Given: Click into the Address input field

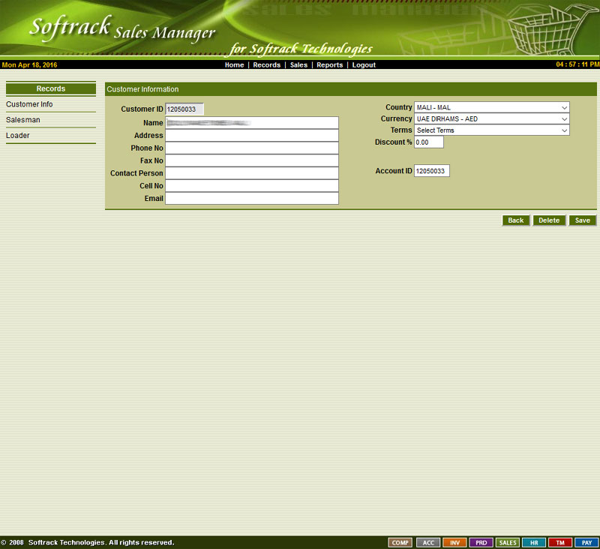Looking at the screenshot, I should pyautogui.click(x=251, y=136).
